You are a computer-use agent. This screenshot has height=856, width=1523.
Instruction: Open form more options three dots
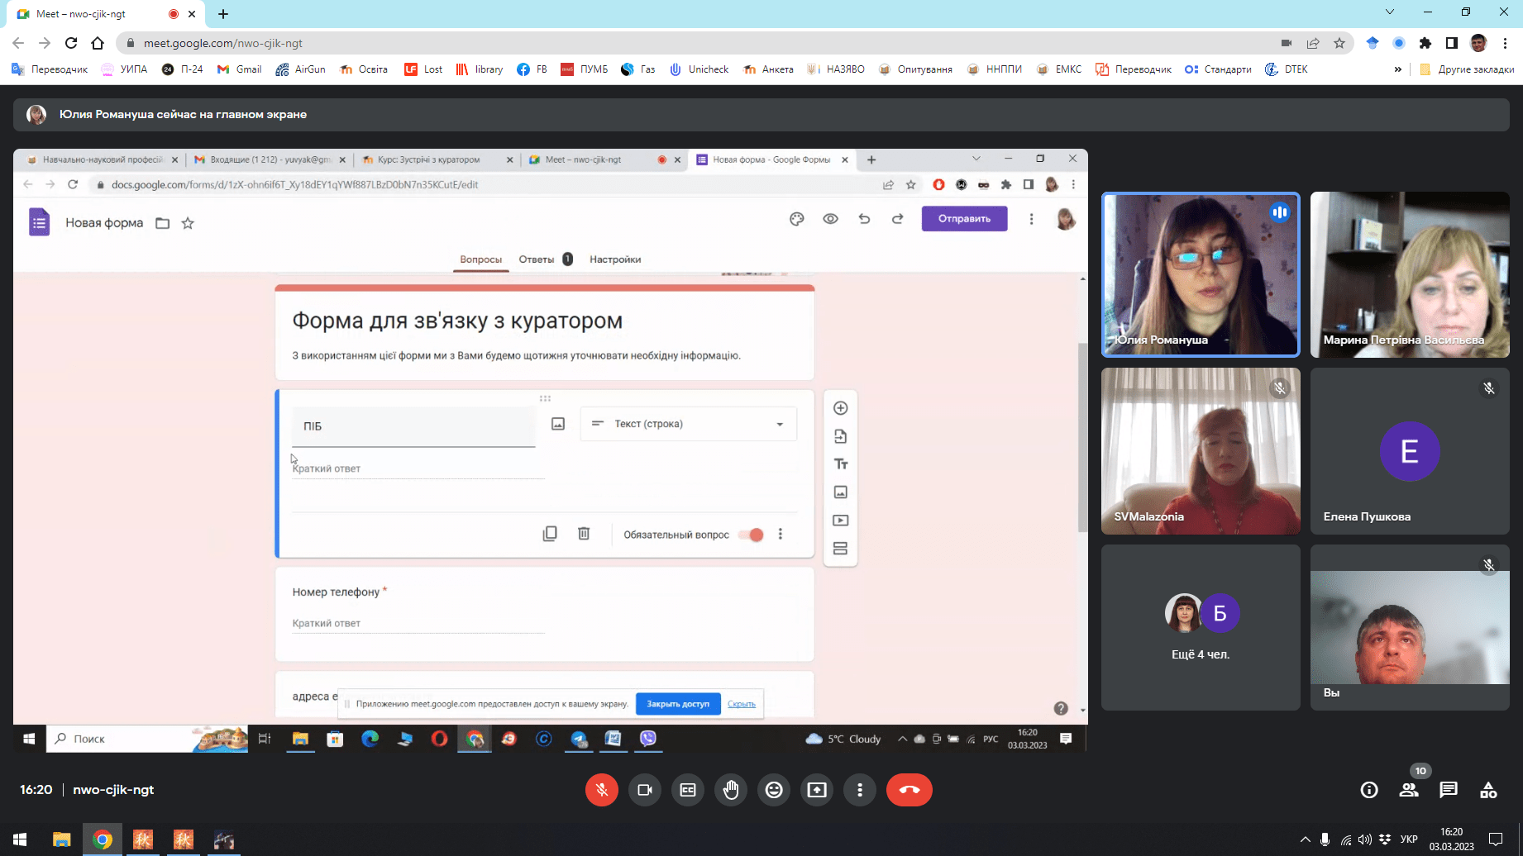(1031, 219)
